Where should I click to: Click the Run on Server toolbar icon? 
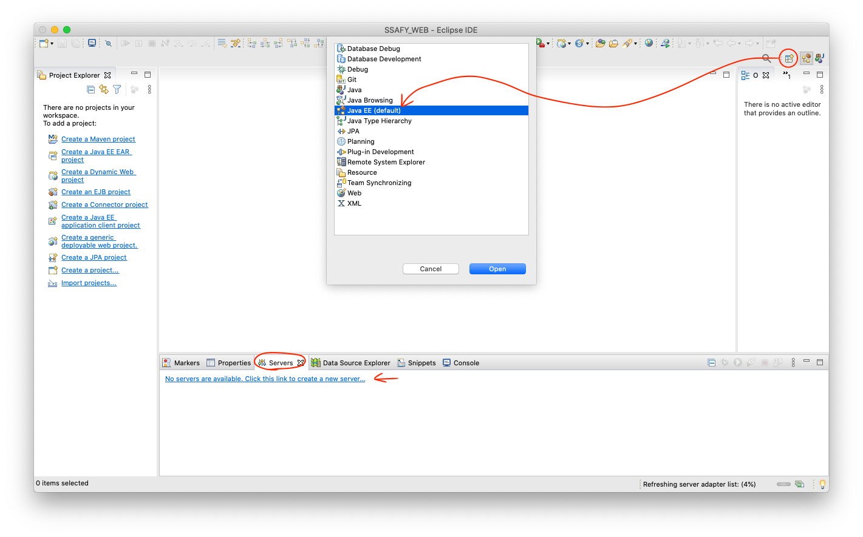[540, 43]
